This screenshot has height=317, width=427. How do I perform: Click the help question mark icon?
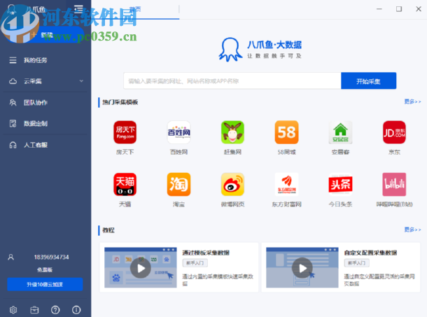click(x=55, y=309)
